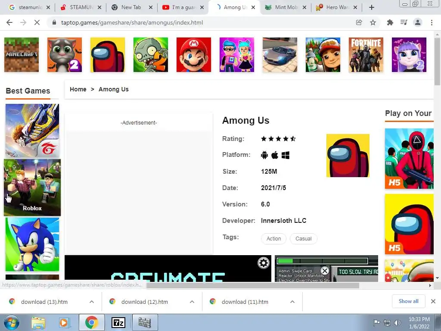
Task: Open the taskbar clock showing 10:33 PM
Action: tap(419, 323)
